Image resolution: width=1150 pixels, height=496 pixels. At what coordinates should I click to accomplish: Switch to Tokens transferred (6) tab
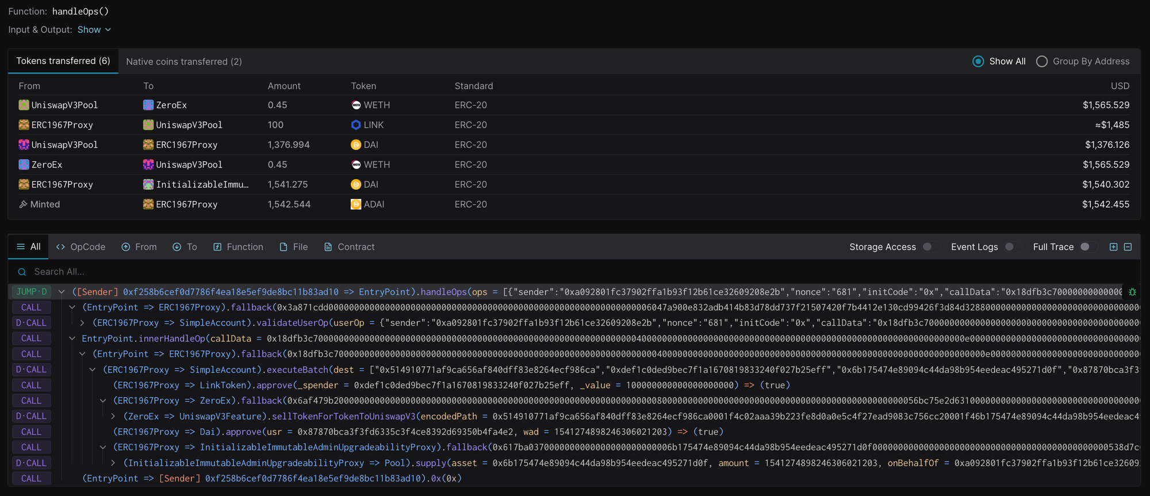pos(63,61)
